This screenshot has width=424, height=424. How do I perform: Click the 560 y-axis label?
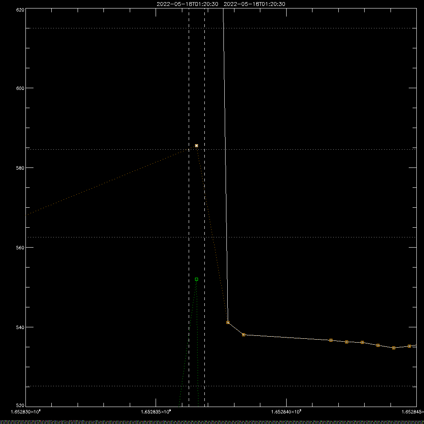20,248
